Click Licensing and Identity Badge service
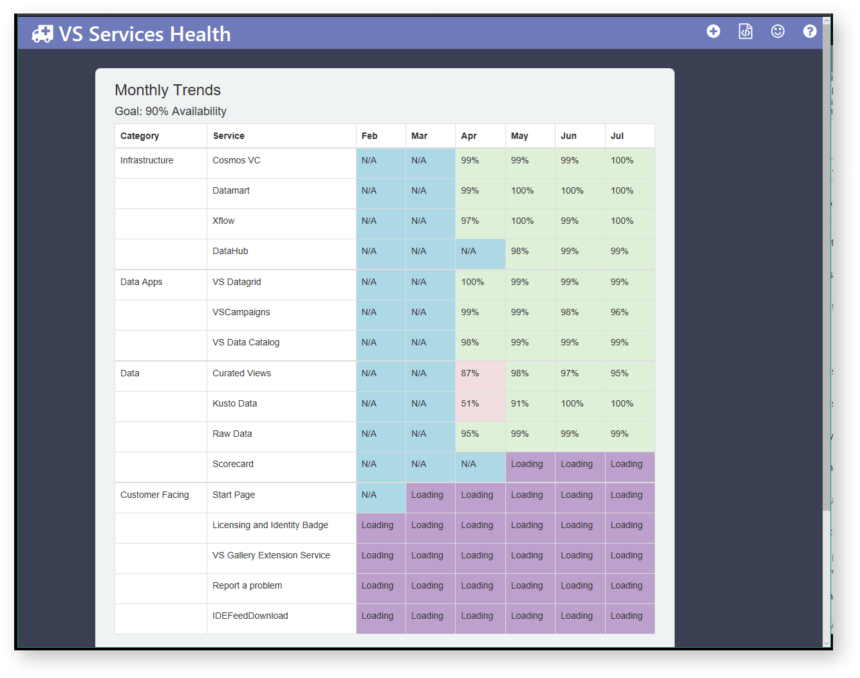The image size is (860, 678). (x=270, y=525)
